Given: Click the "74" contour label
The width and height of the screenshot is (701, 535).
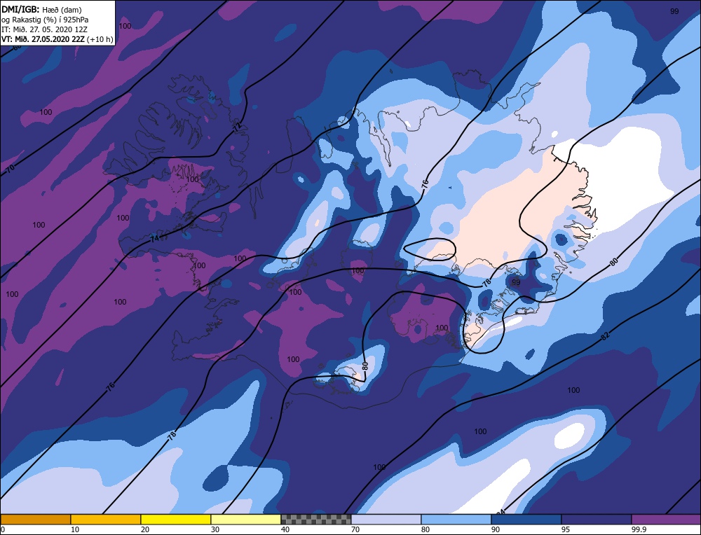Looking at the screenshot, I should point(154,239).
